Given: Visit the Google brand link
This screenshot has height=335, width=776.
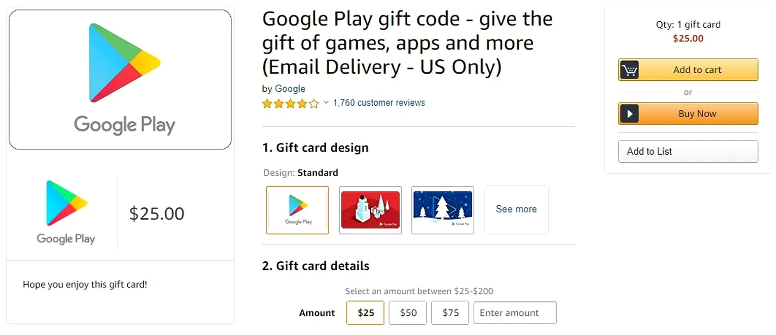Looking at the screenshot, I should pos(290,89).
